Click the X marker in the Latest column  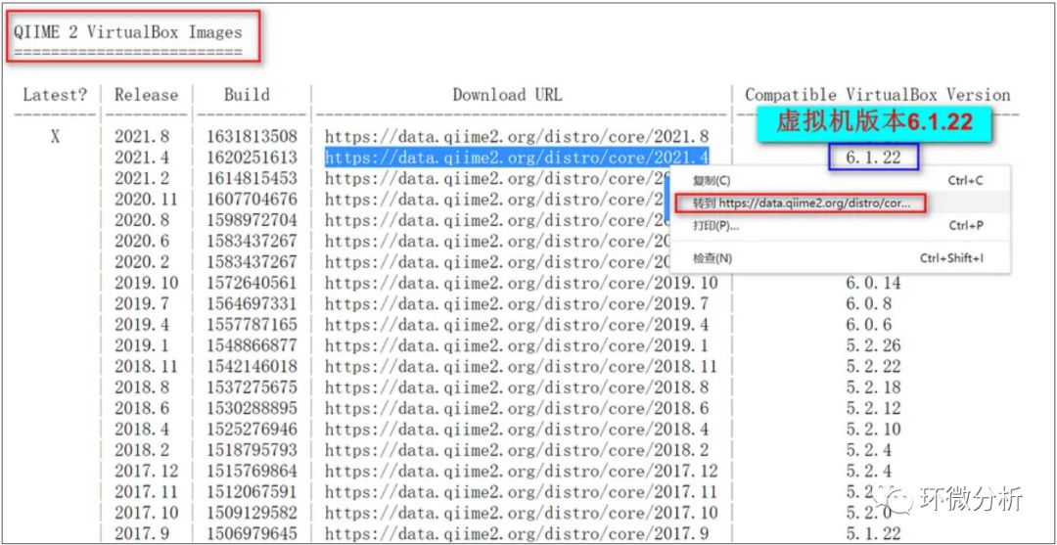[x=55, y=137]
